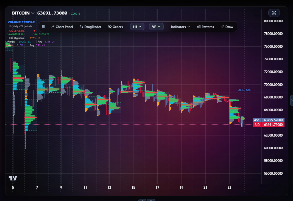
Task: Click date 7 on the time axis
Action: coord(37,188)
